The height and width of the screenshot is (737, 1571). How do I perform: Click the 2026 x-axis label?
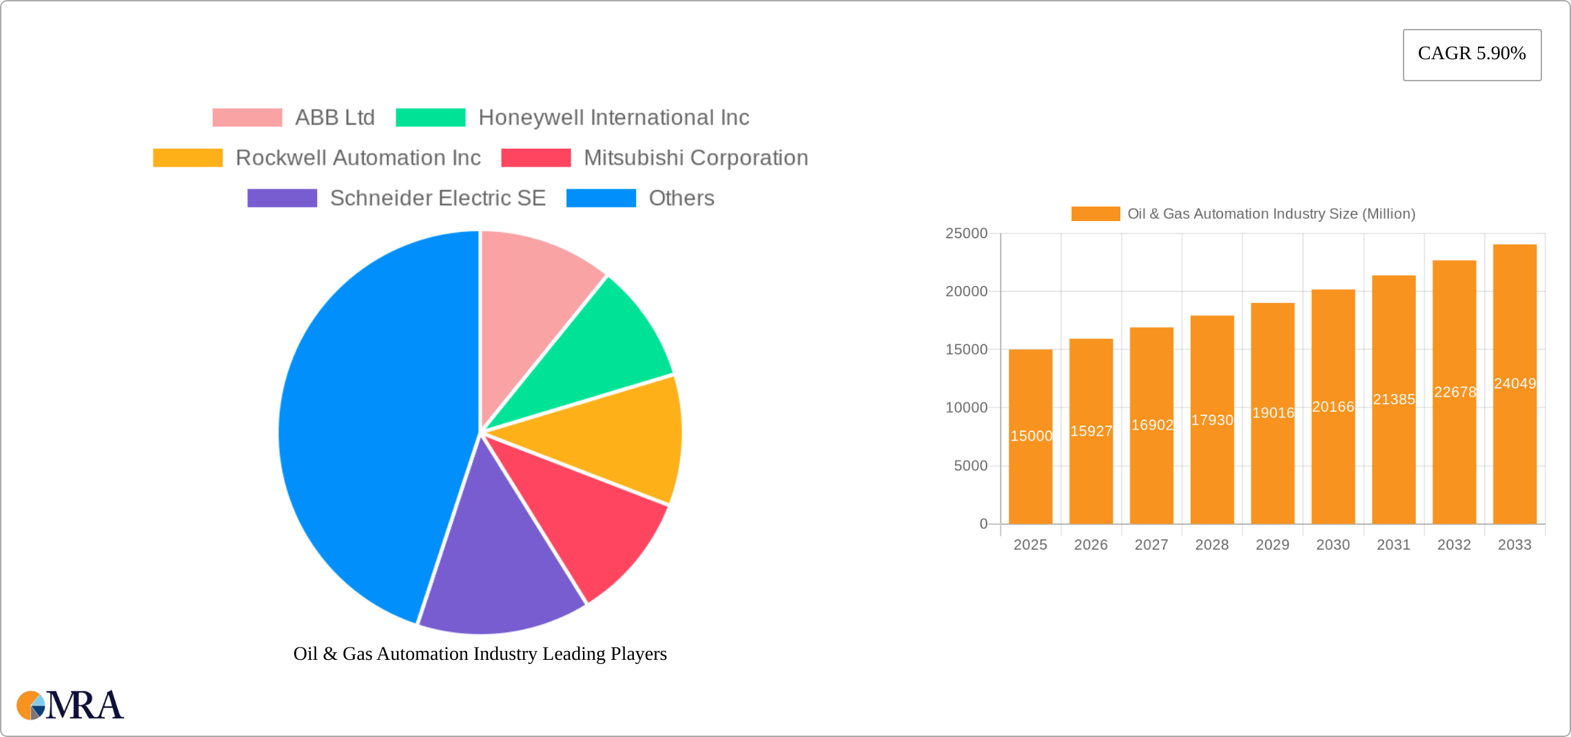pyautogui.click(x=1091, y=545)
